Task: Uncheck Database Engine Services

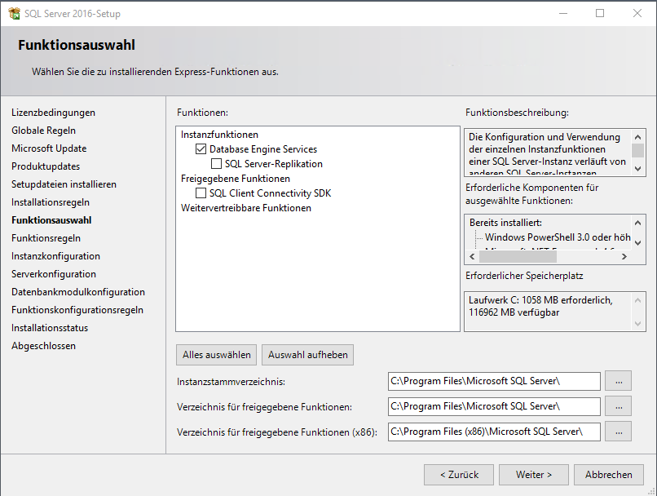Action: pos(201,149)
